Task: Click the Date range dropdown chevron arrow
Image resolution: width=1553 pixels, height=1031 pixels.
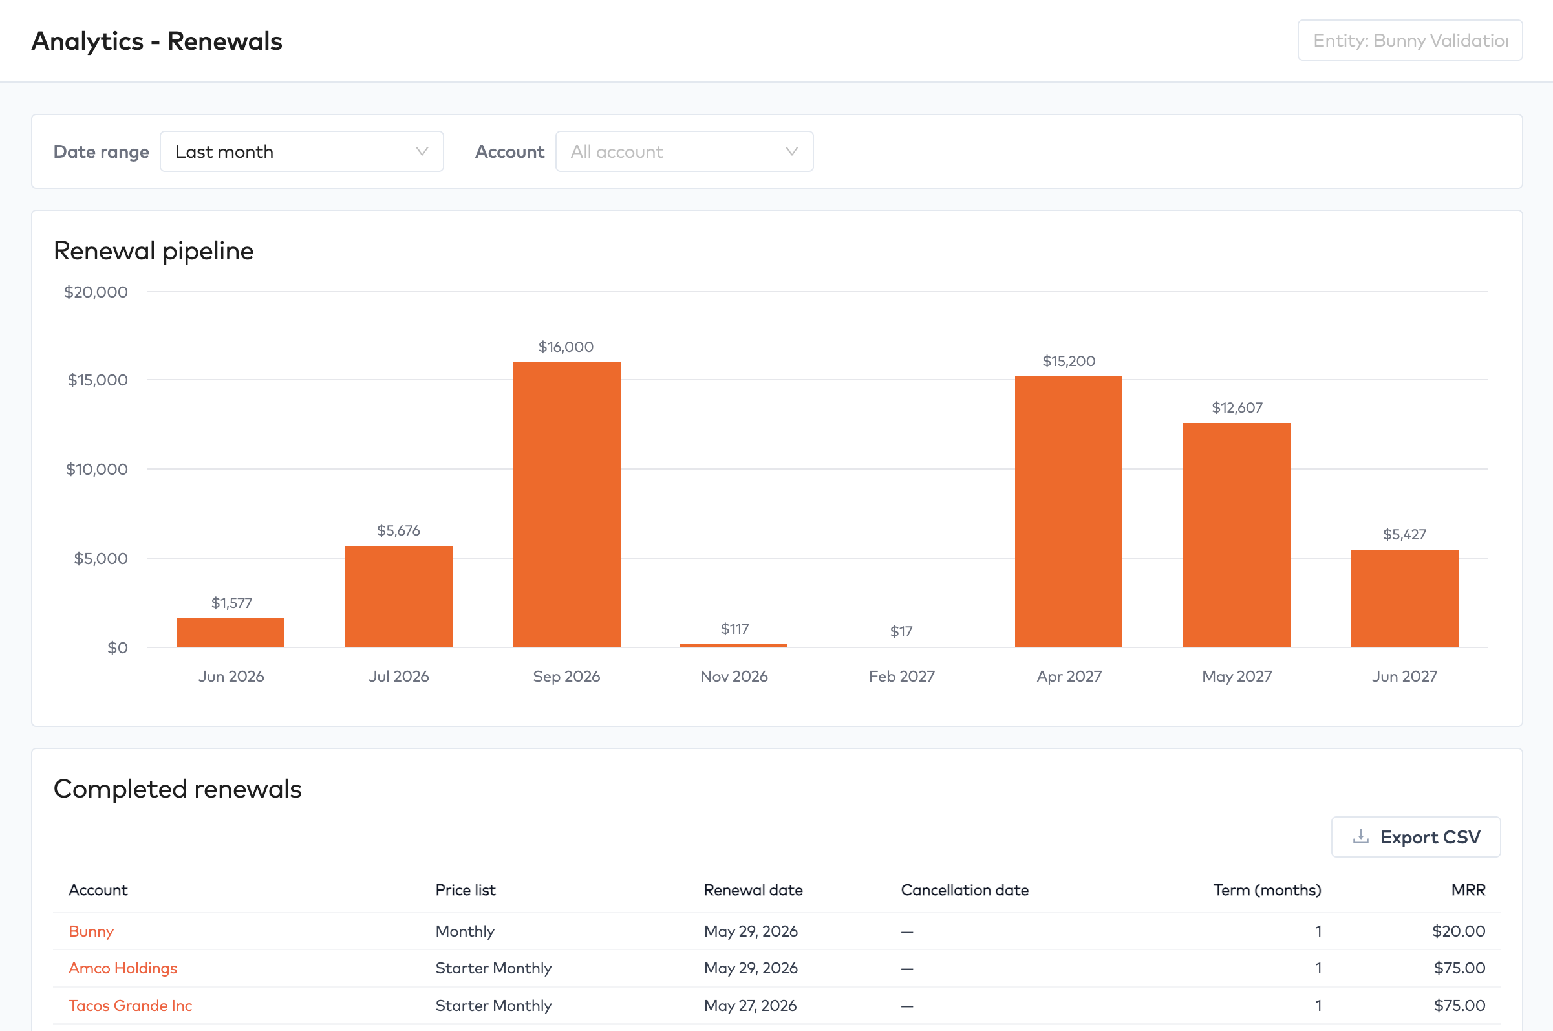Action: click(x=422, y=151)
